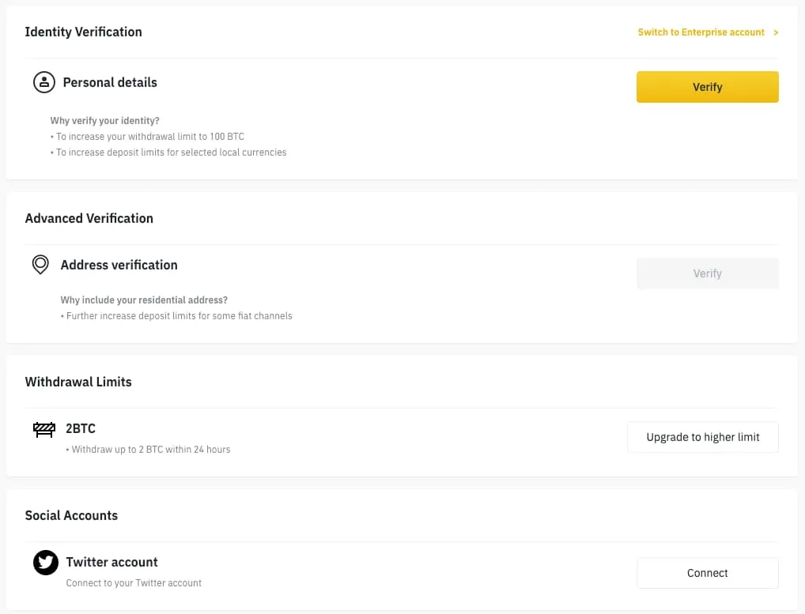Screen dimensions: 805x614
Task: Click the 2BTC withdrawal limit barrier icon
Action: 44,430
